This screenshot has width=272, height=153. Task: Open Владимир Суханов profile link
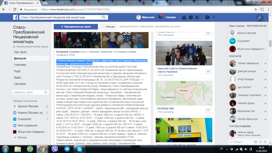click(68, 52)
